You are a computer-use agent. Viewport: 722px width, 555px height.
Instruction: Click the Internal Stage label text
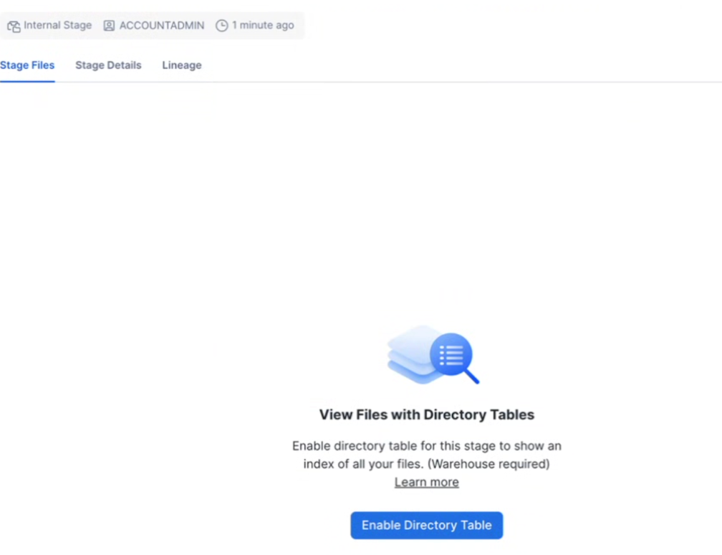[57, 25]
